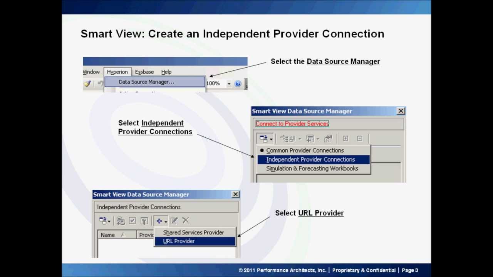The height and width of the screenshot is (277, 493).
Task: Click the ad hoc grid toolbar icon
Action: pyautogui.click(x=310, y=138)
